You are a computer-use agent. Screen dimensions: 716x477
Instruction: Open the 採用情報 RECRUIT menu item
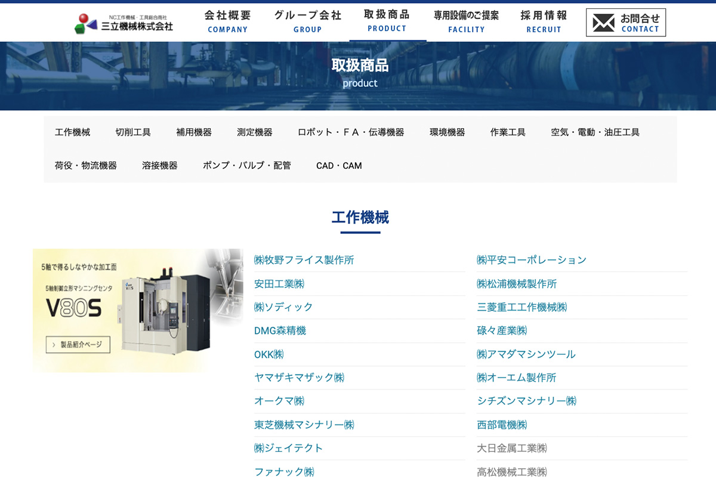pos(544,21)
